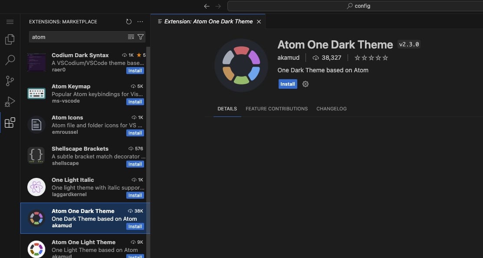
Task: Click the emroussel publisher name
Action: point(65,132)
